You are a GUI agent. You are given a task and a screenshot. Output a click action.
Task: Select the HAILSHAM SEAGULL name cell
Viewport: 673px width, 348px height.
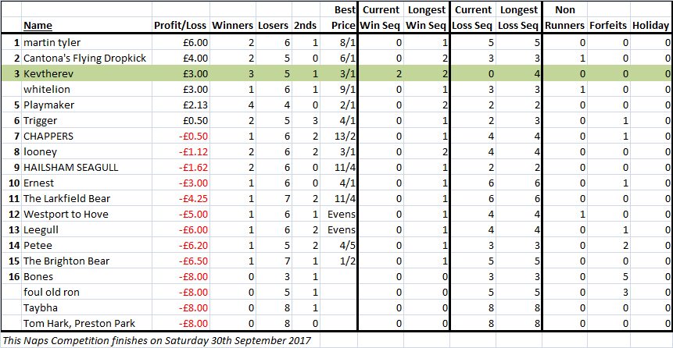click(x=87, y=168)
